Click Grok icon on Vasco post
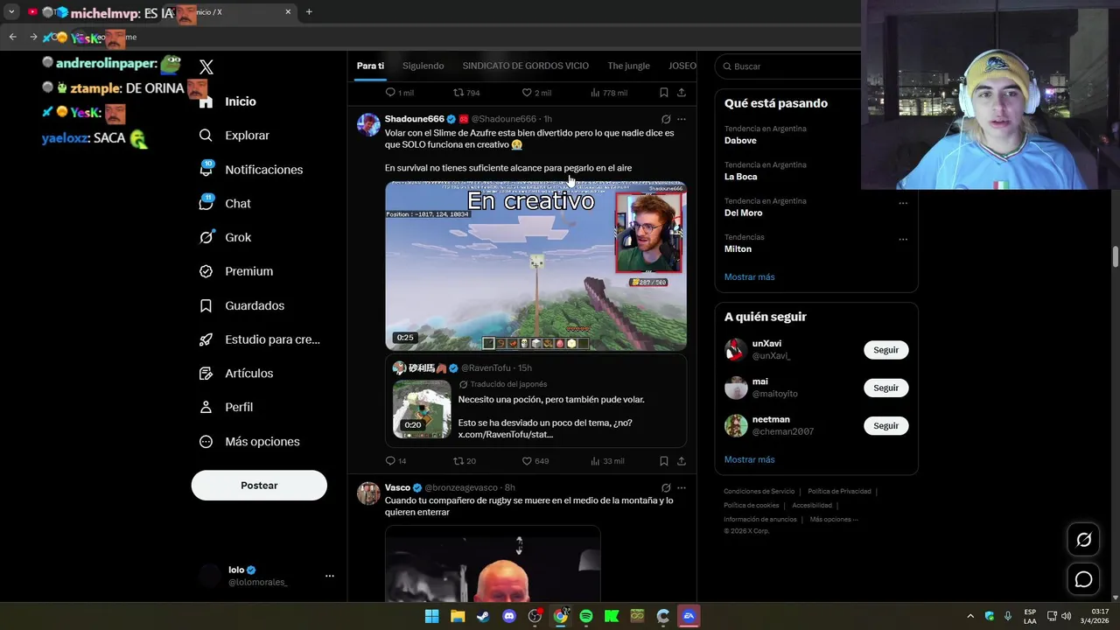This screenshot has width=1120, height=630. click(x=666, y=487)
